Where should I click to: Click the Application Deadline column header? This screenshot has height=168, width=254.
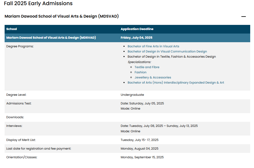coord(137,29)
